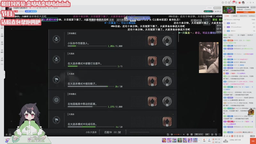Image resolution: width=256 pixels, height=144 pixels.
Task: Open the 背包 backpack button
Action: coord(209,140)
